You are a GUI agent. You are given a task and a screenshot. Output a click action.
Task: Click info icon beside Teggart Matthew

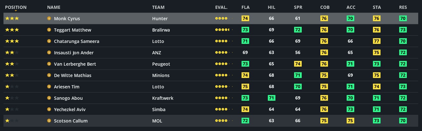[x=49, y=30]
